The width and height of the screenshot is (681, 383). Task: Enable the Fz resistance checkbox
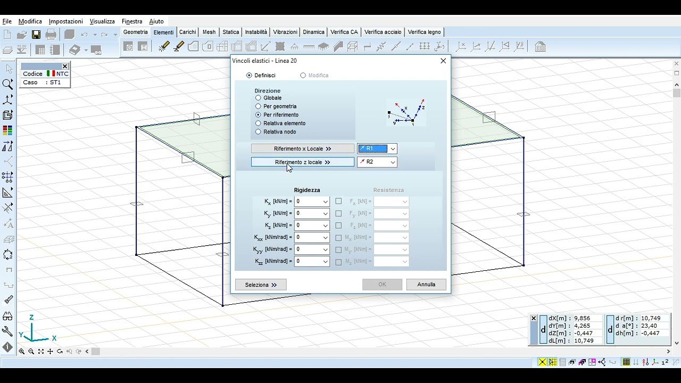click(x=338, y=226)
